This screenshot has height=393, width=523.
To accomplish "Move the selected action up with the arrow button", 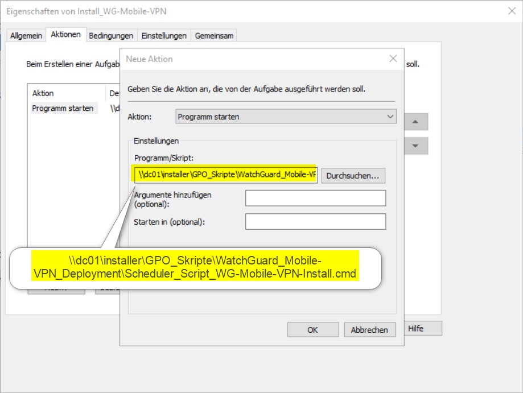I will (x=415, y=122).
